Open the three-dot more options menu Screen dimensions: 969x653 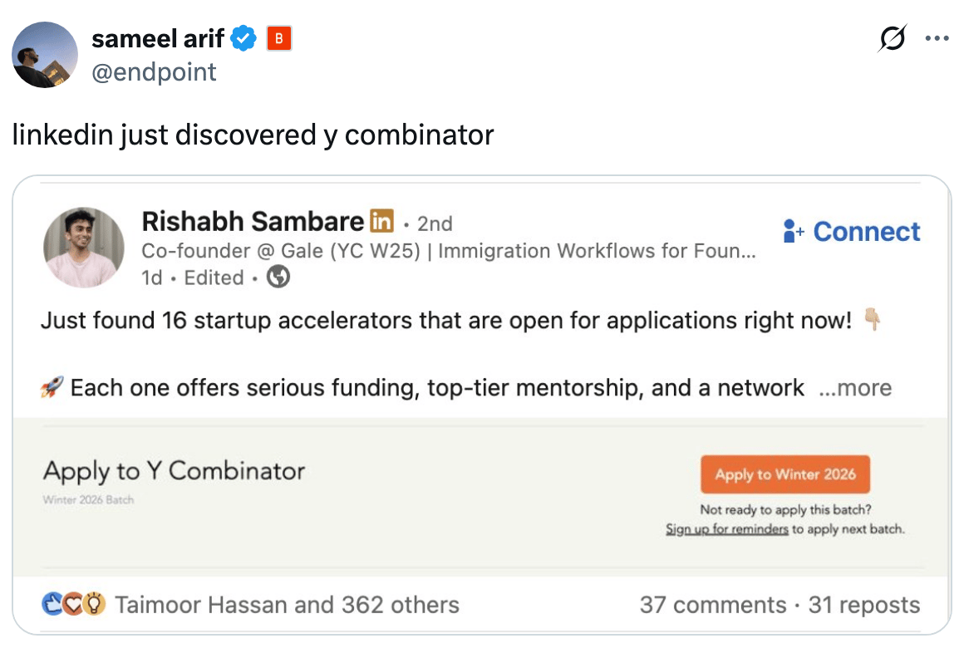coord(937,39)
